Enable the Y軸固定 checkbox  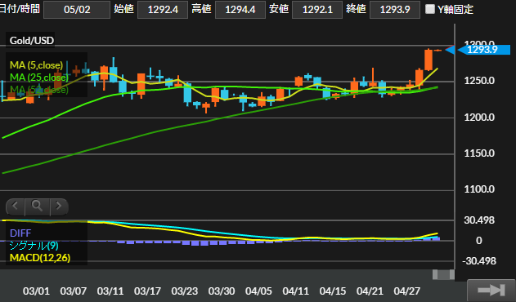(x=430, y=9)
